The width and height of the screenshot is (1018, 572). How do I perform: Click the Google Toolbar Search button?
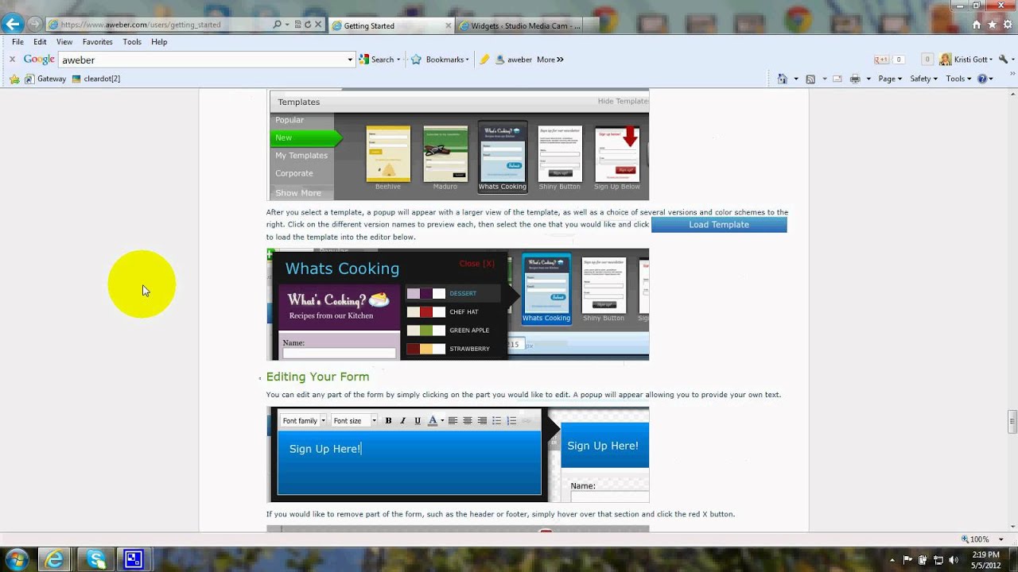(x=380, y=60)
